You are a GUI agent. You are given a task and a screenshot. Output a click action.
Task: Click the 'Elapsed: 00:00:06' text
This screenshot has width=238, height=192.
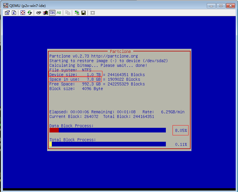point(69,112)
